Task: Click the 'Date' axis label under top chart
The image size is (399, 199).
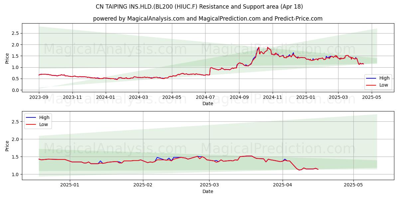Action: click(x=208, y=104)
